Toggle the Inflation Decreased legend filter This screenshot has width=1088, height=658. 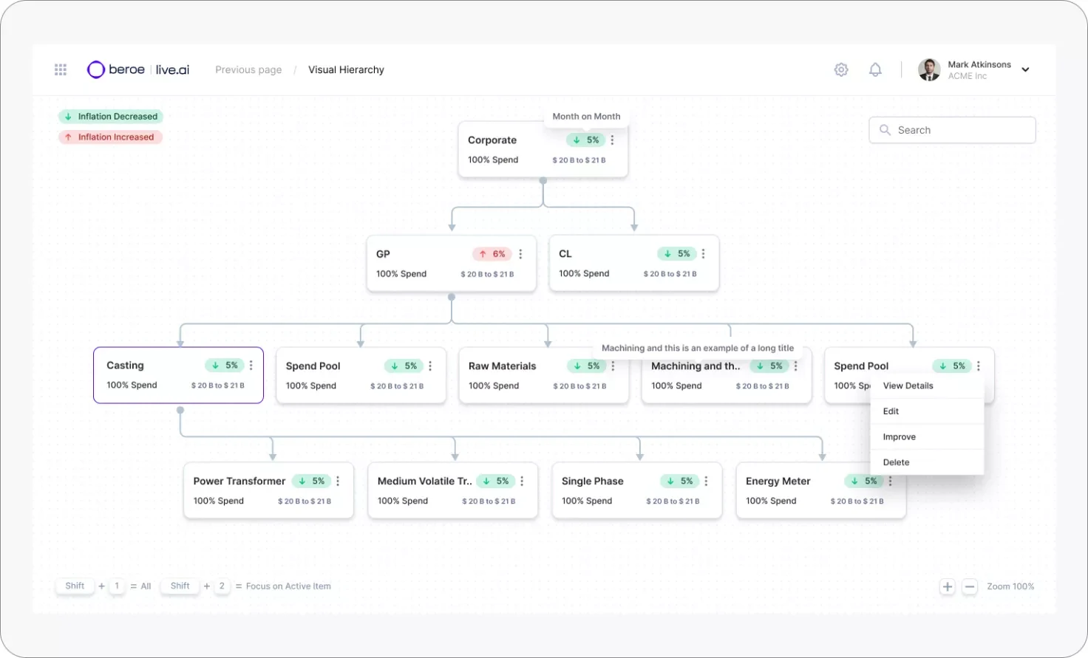pos(111,117)
